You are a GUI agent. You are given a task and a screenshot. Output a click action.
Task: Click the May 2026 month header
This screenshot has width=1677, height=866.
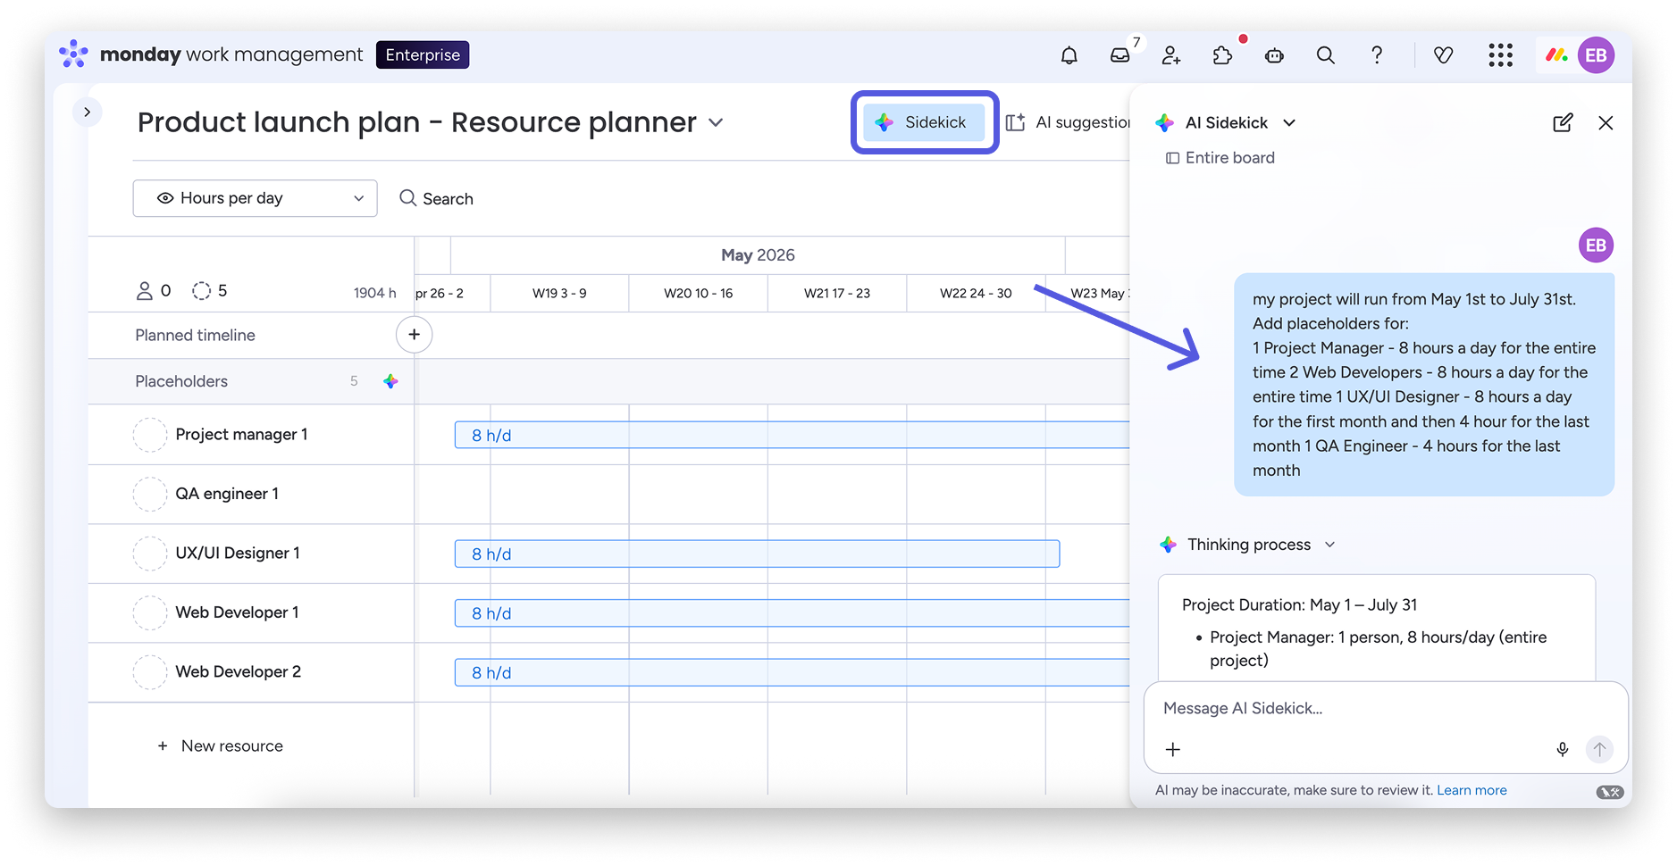pos(758,255)
